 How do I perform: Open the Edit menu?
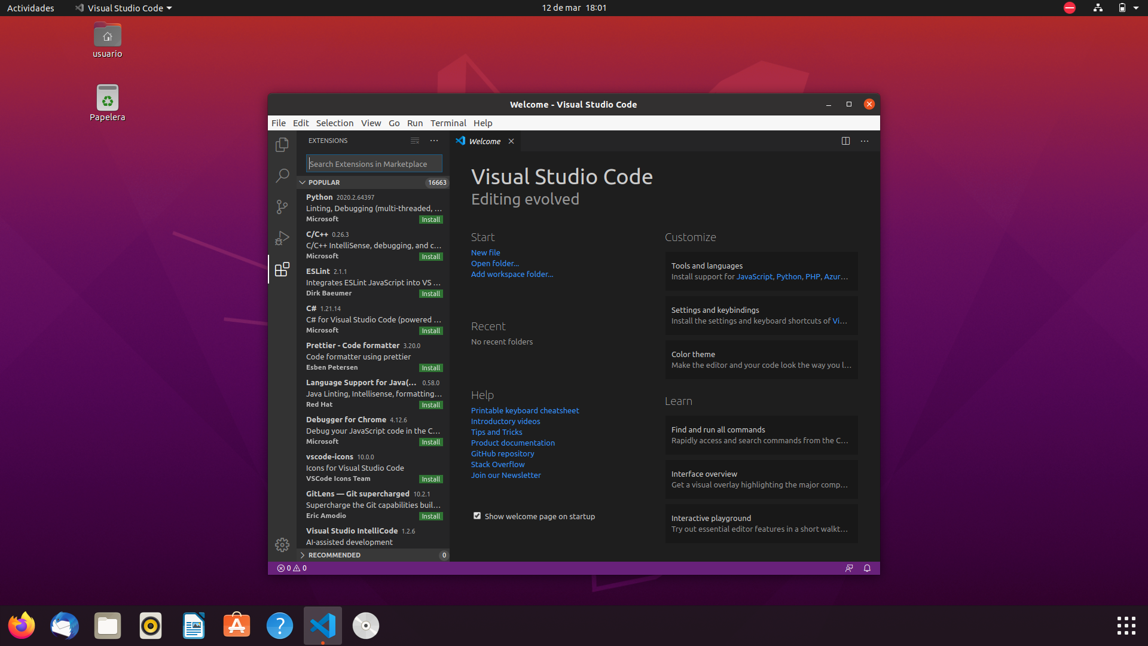(301, 123)
